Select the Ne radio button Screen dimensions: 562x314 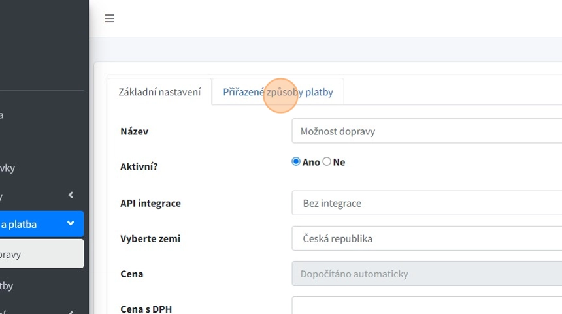coord(327,161)
